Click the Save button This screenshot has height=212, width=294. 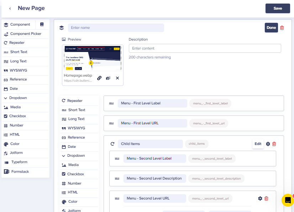[x=278, y=9]
